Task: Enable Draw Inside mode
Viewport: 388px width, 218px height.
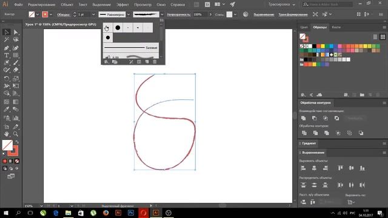Action: point(17,168)
